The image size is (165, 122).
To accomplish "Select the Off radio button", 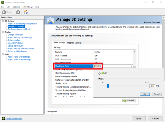I will point(99,73).
